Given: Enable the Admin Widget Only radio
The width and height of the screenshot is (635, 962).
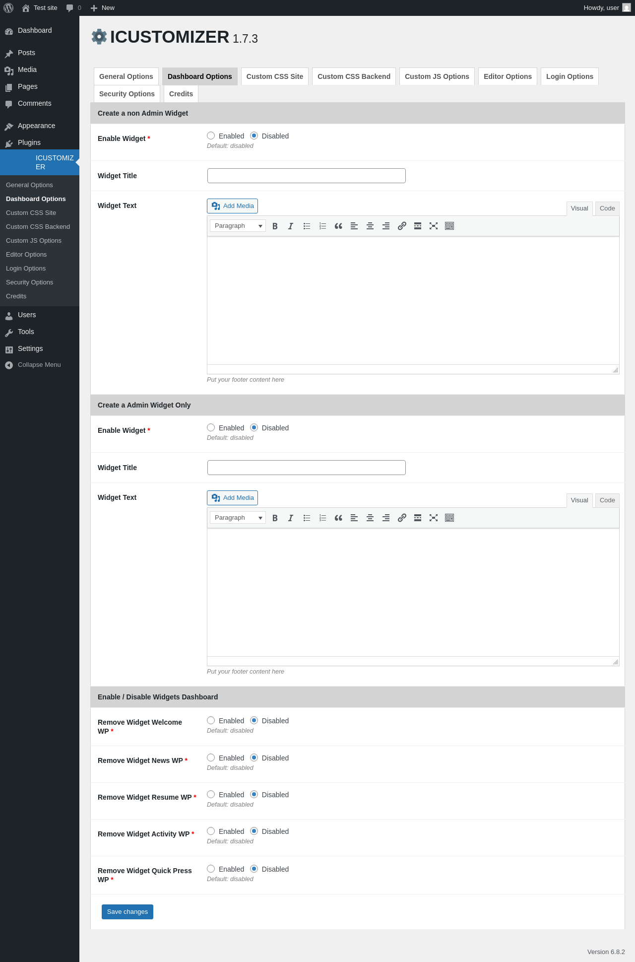Looking at the screenshot, I should pyautogui.click(x=211, y=427).
